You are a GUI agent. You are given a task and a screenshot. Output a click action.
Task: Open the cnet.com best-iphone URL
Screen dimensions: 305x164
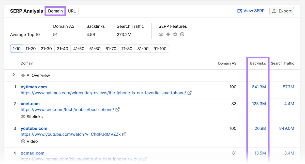point(67,110)
